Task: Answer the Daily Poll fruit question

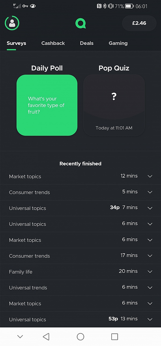Action: point(47,105)
